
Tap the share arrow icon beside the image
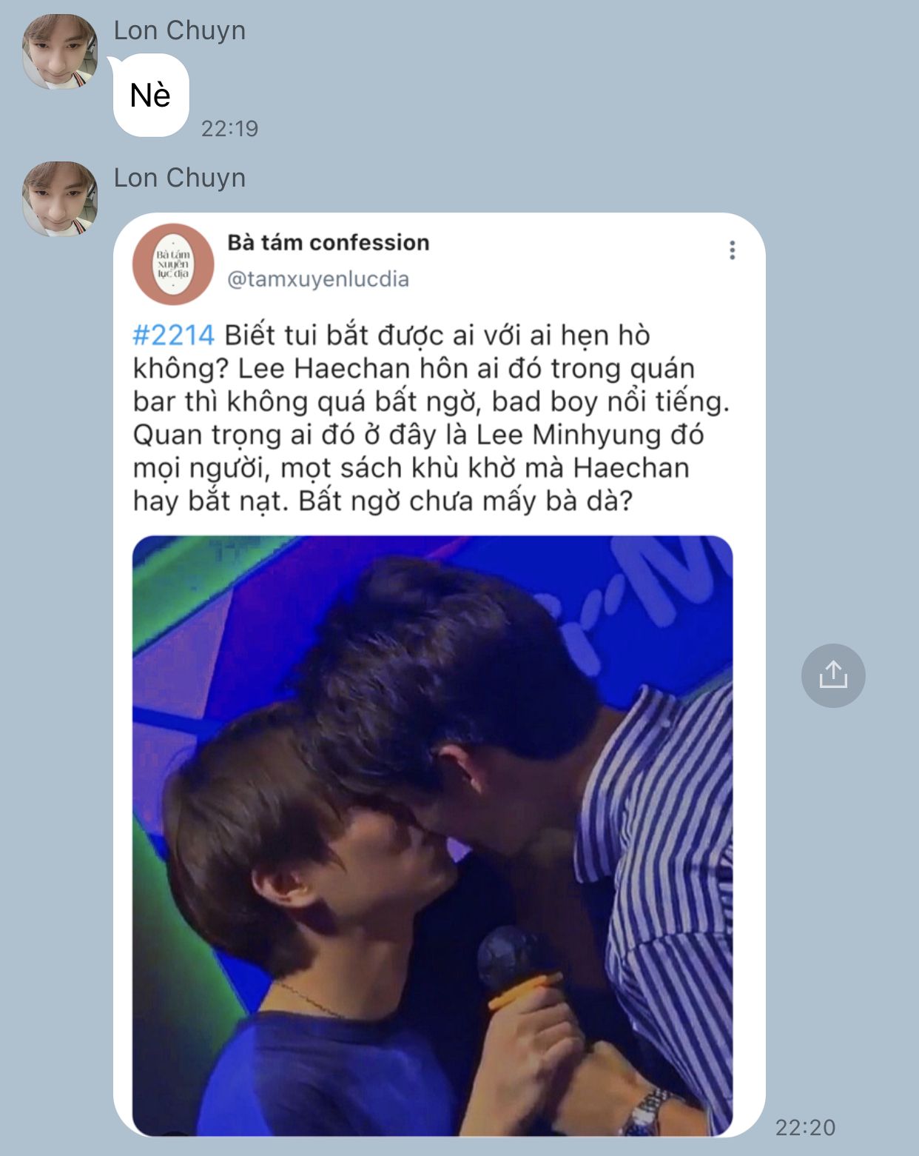(x=833, y=675)
